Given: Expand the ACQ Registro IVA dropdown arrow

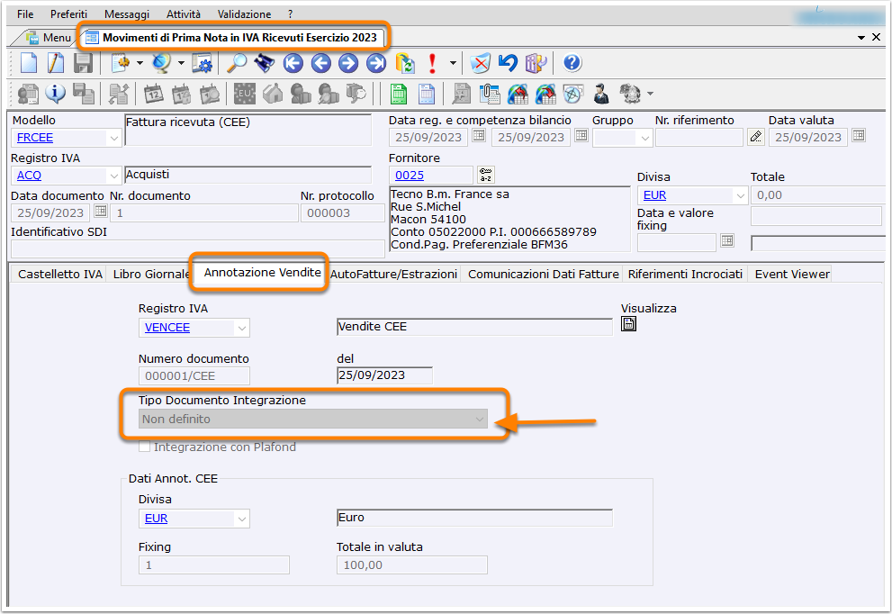Looking at the screenshot, I should pyautogui.click(x=113, y=176).
